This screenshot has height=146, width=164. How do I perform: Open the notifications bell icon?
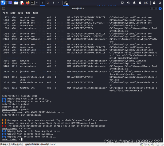[134, 3]
